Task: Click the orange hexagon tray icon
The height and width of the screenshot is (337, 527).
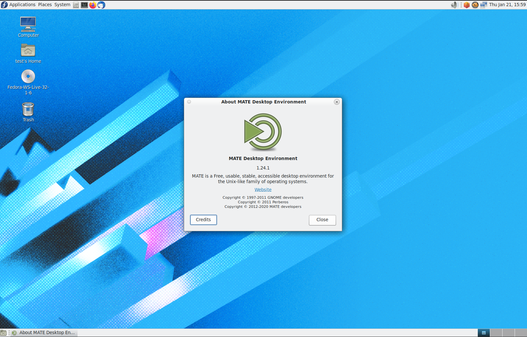Action: click(467, 5)
